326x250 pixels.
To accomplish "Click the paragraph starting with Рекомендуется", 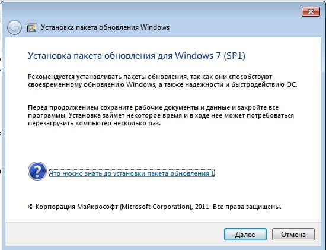I will (x=162, y=81).
